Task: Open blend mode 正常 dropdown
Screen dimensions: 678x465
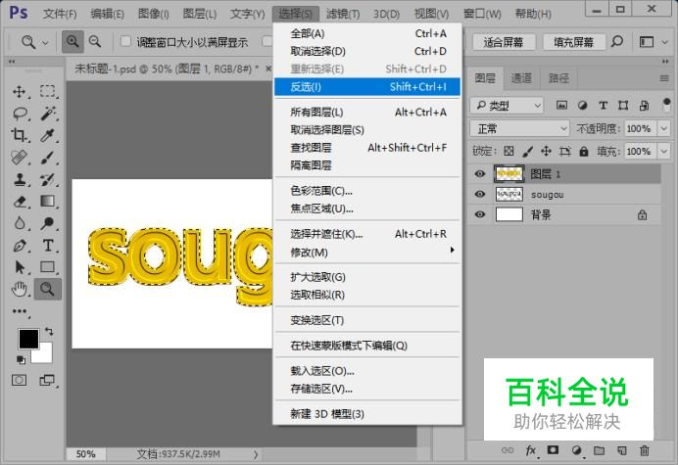Action: coord(519,128)
